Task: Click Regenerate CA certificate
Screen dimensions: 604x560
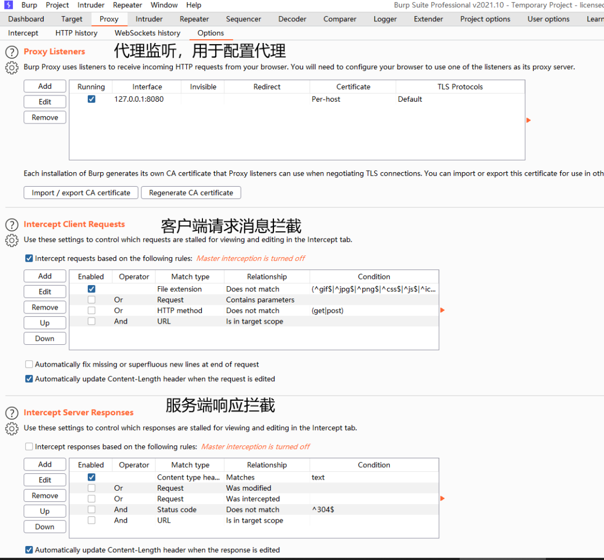Action: 191,192
